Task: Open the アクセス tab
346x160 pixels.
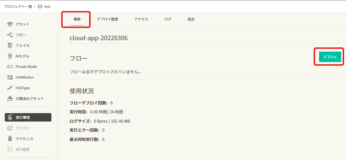Action: pos(141,19)
